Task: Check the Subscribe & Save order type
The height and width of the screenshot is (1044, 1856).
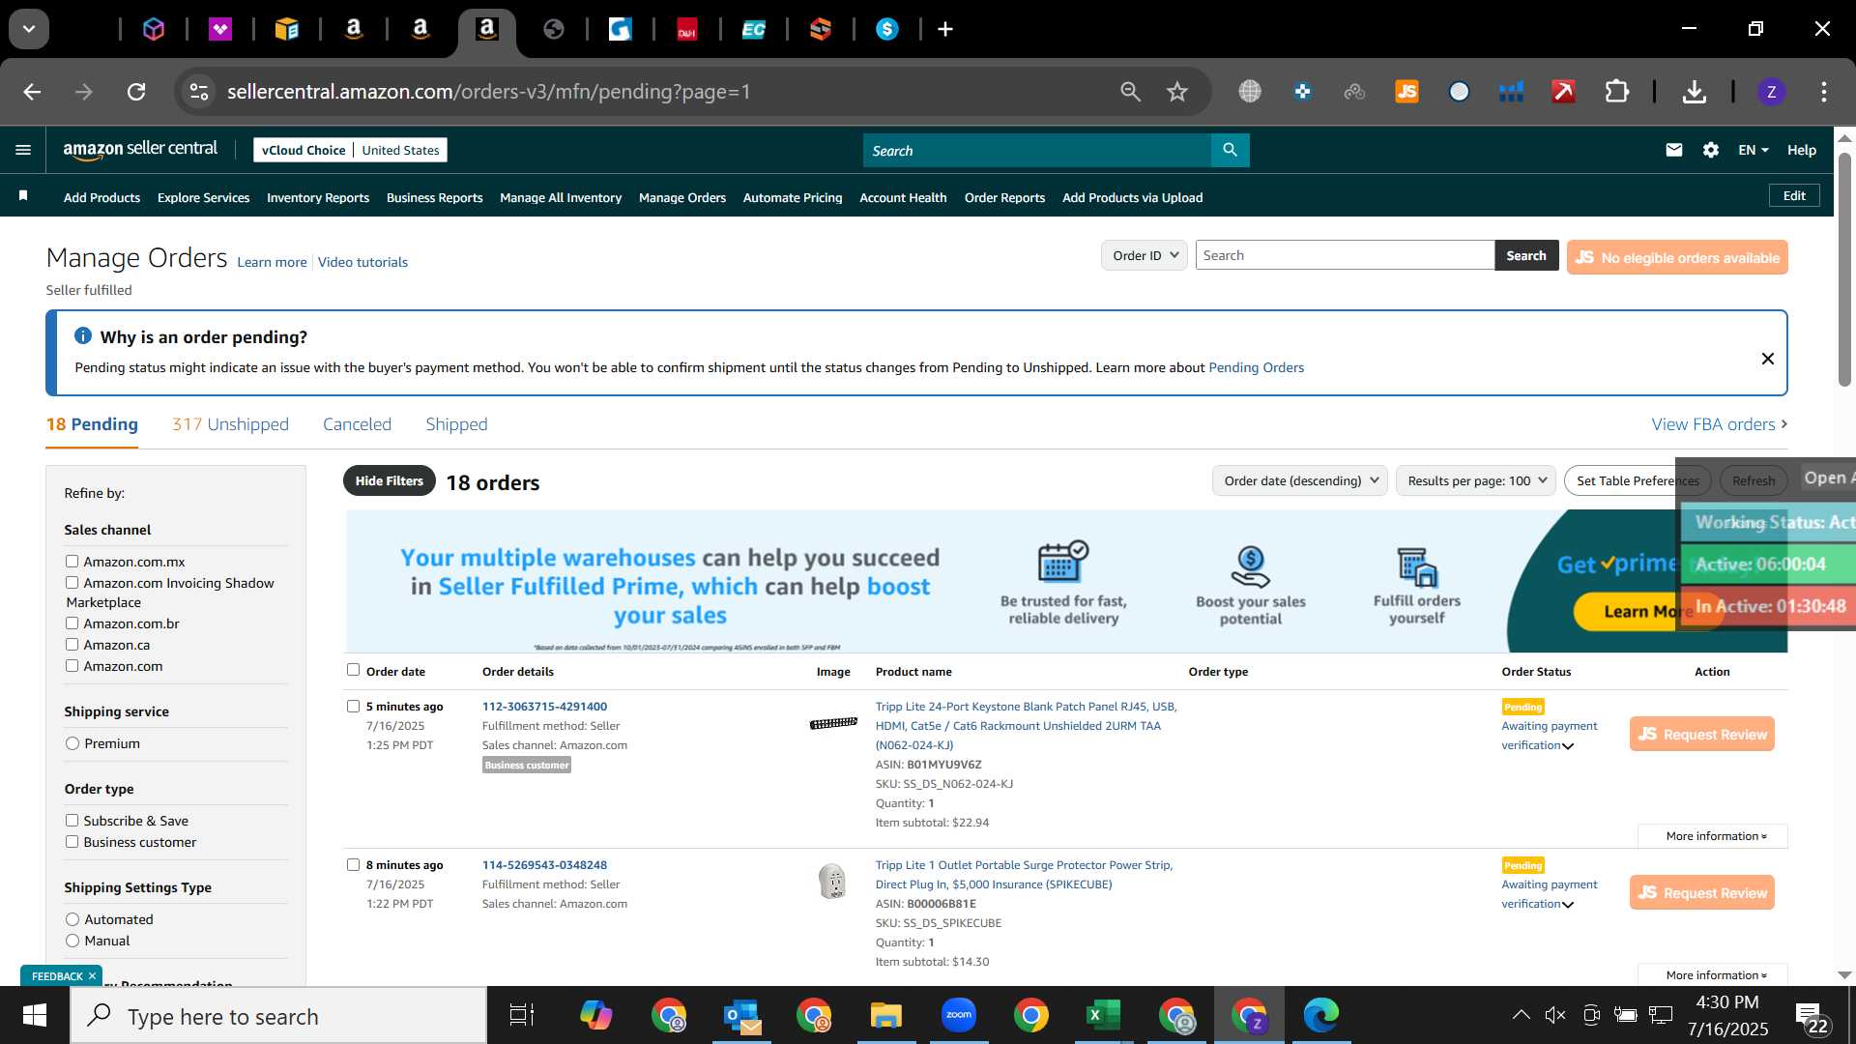Action: click(72, 821)
